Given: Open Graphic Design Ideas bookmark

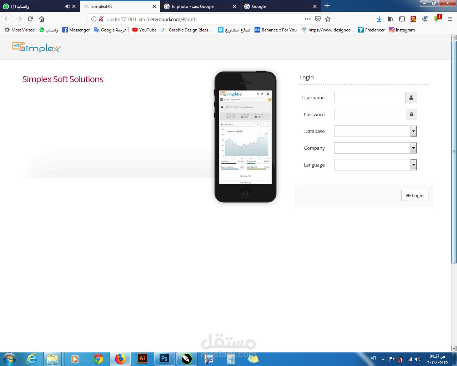Looking at the screenshot, I should 186,30.
